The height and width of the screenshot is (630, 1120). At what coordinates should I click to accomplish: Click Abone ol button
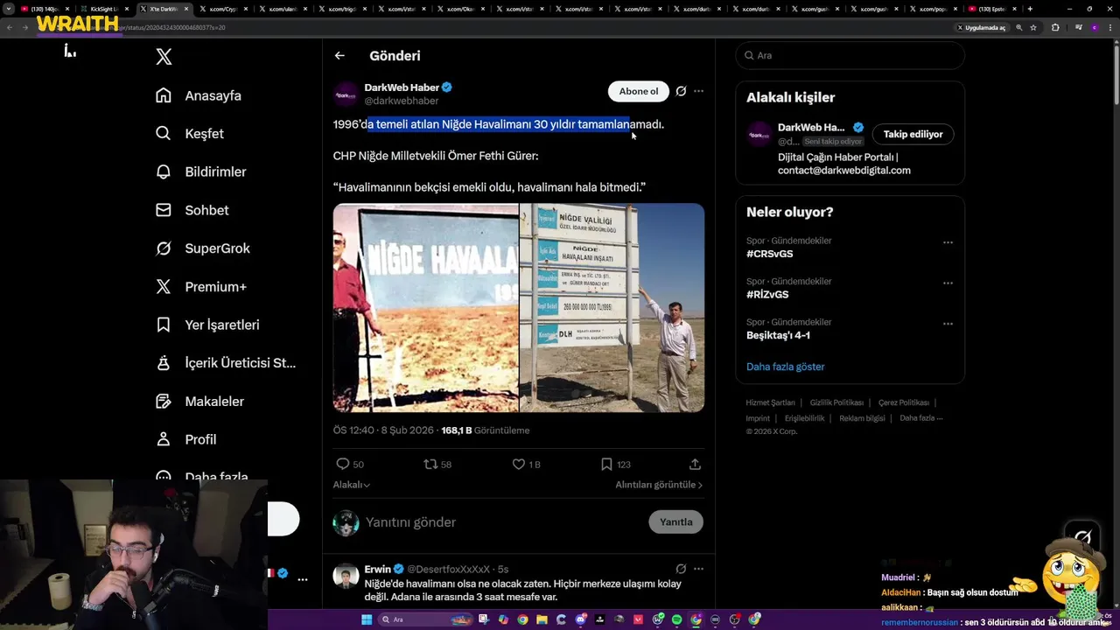point(639,91)
